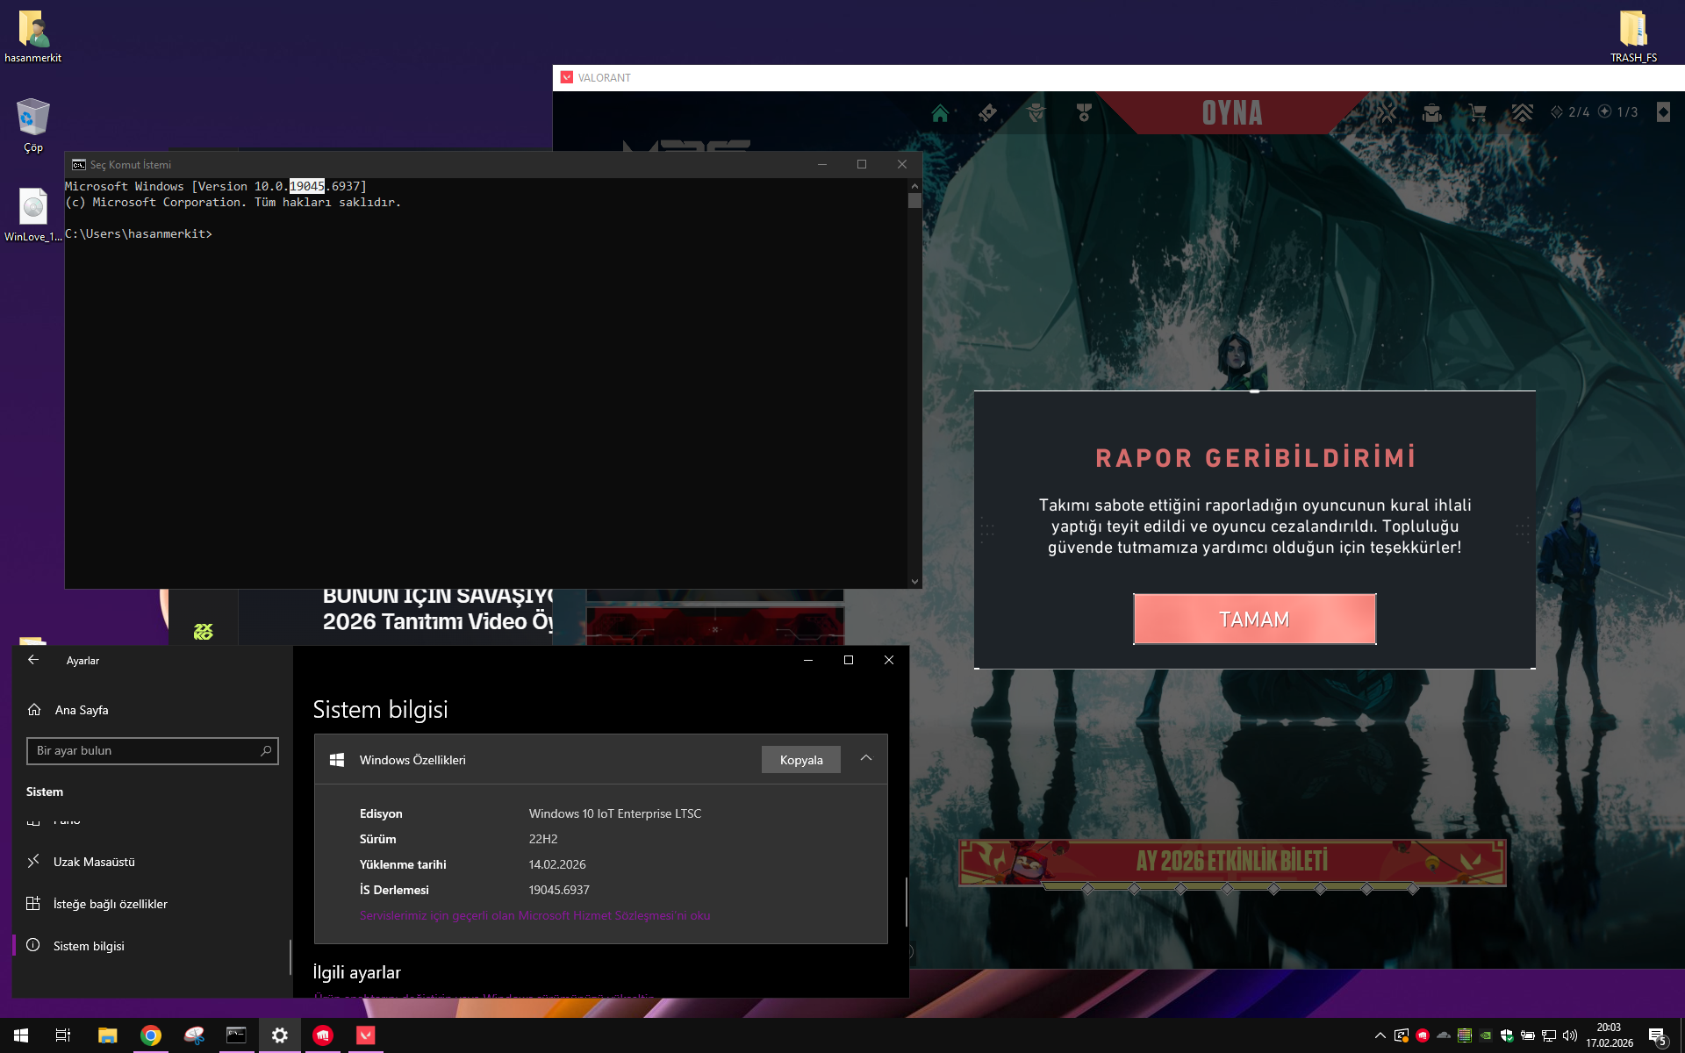Select the Çöp recycle bin icon
1685x1053 pixels.
33,126
